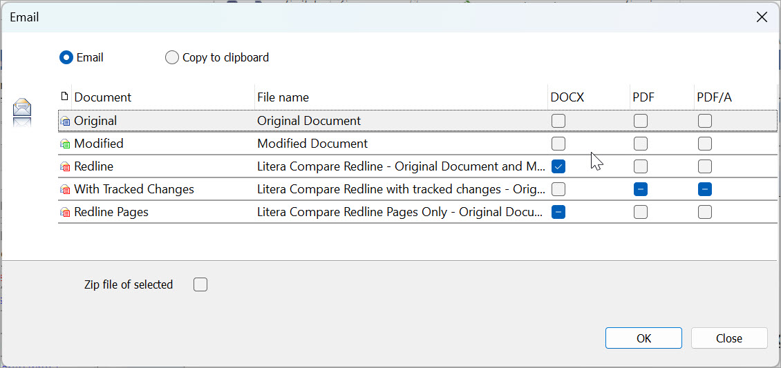Check PDF for Redline Pages row
This screenshot has height=368, width=781.
click(641, 213)
